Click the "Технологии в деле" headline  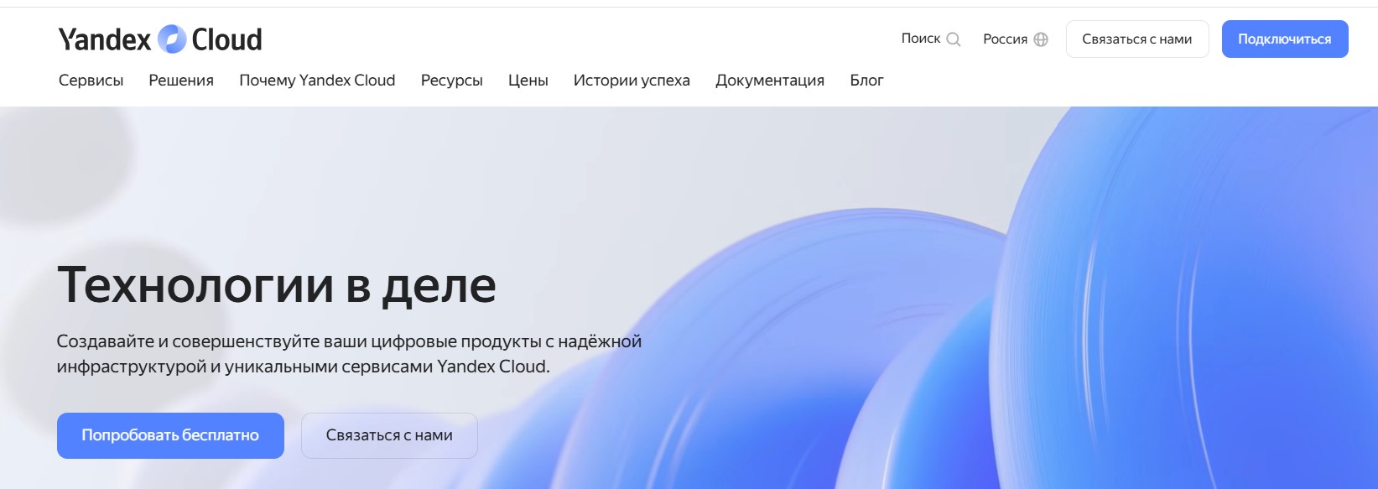277,285
